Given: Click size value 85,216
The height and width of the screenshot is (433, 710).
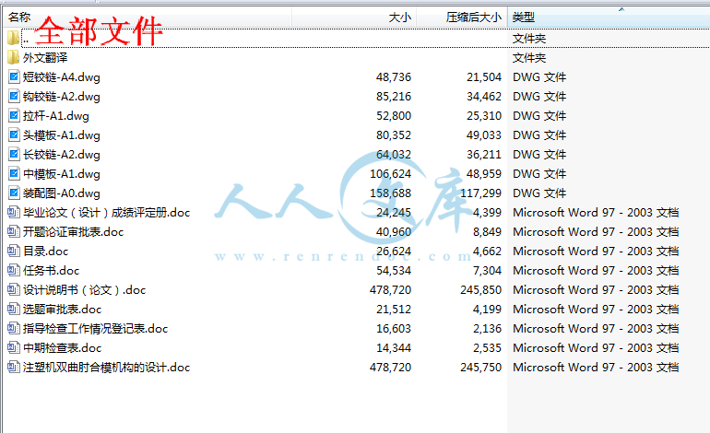Looking at the screenshot, I should [x=394, y=97].
